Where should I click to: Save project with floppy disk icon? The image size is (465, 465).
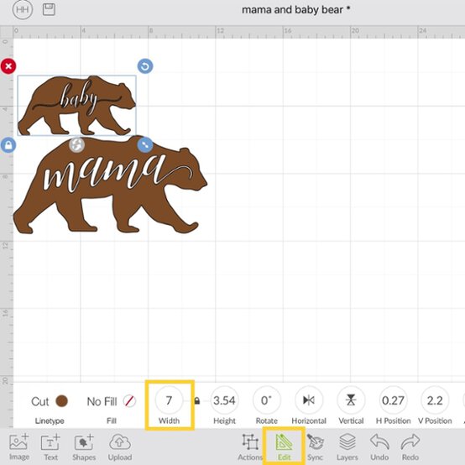(x=49, y=9)
